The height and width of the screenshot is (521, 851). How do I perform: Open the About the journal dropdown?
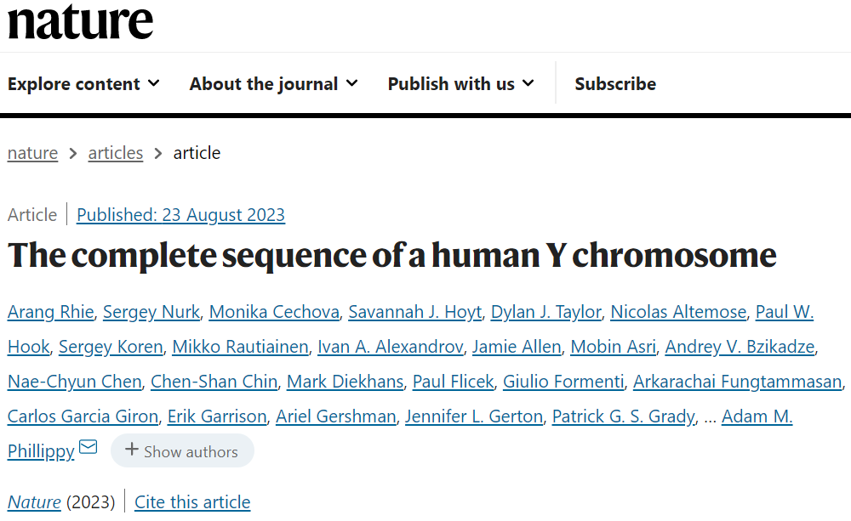pos(273,84)
